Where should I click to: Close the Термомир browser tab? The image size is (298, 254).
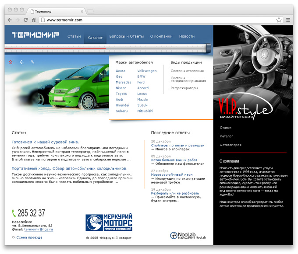tap(82, 11)
